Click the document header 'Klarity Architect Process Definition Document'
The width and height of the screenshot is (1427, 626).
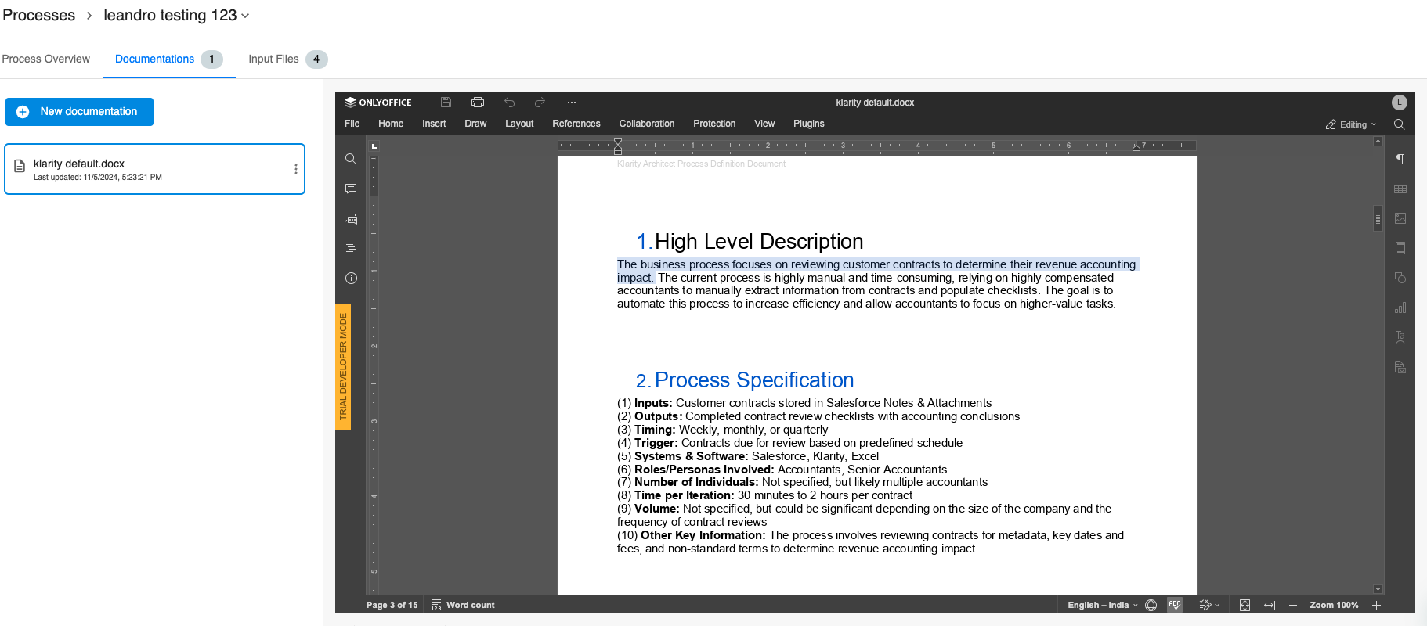coord(701,164)
